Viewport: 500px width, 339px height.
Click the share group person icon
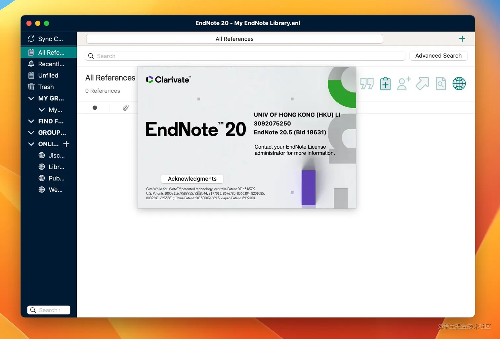404,83
